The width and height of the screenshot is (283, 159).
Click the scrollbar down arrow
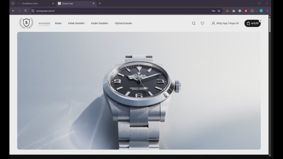tap(270, 155)
